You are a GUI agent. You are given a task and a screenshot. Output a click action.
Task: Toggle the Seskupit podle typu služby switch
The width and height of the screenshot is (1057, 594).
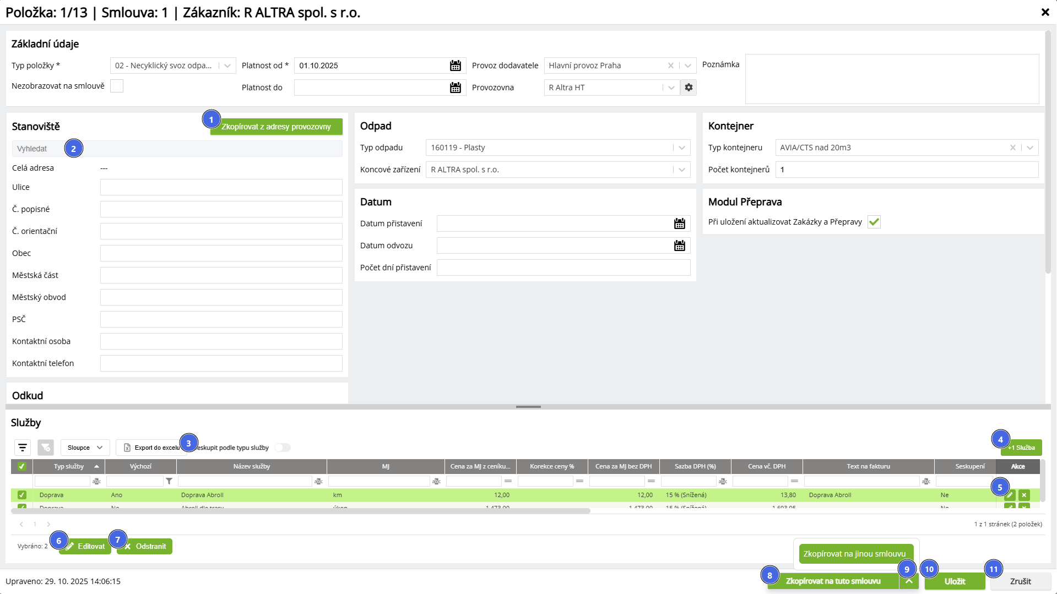coord(283,448)
